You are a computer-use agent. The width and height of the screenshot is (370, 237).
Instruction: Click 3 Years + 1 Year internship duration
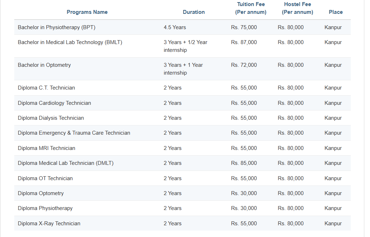click(183, 69)
